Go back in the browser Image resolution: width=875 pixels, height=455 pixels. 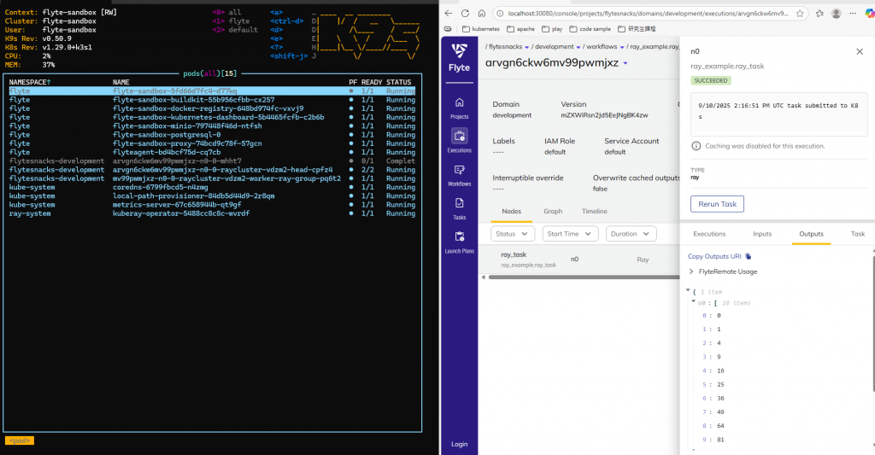[x=449, y=14]
